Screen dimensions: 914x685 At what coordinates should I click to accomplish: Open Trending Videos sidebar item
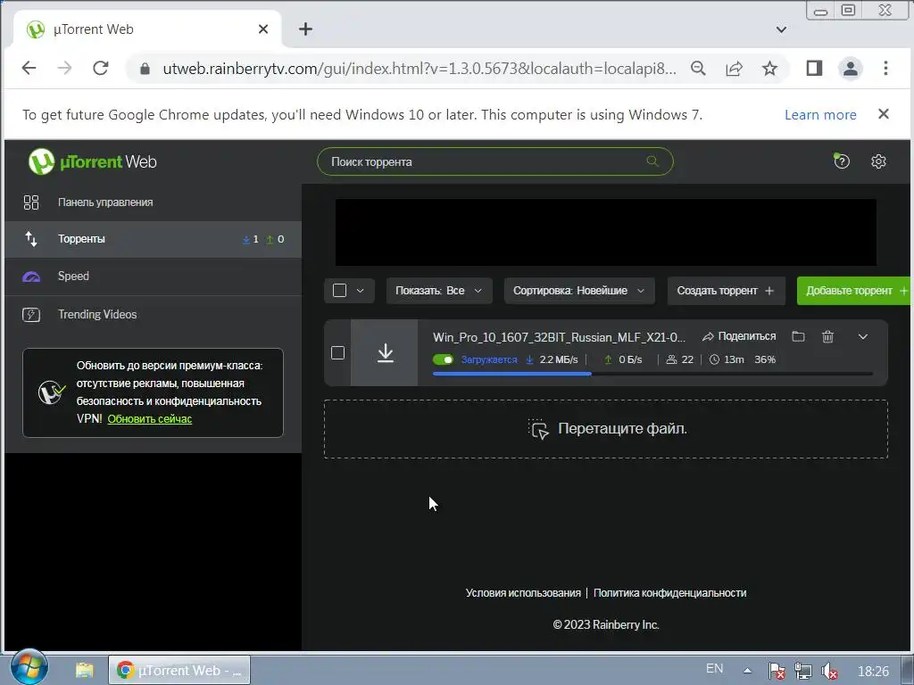point(153,315)
